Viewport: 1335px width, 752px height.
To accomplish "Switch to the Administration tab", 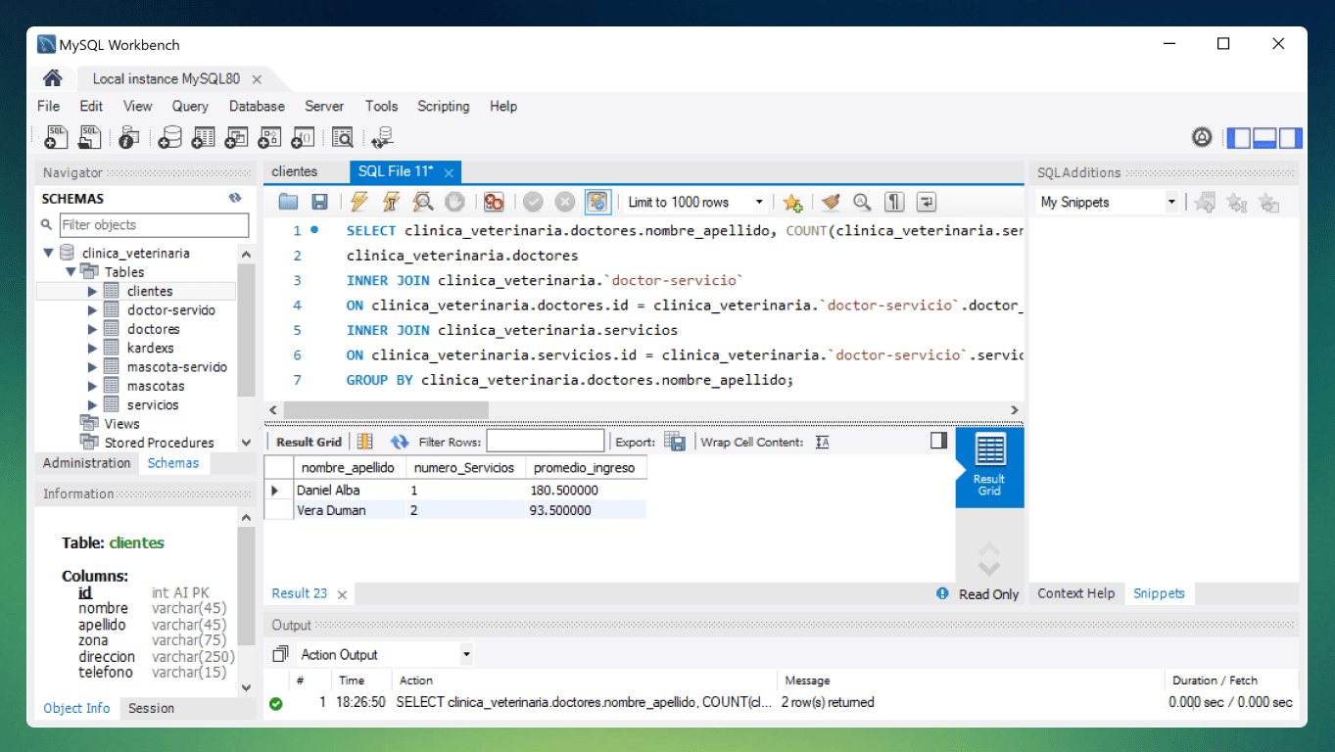I will tap(86, 463).
